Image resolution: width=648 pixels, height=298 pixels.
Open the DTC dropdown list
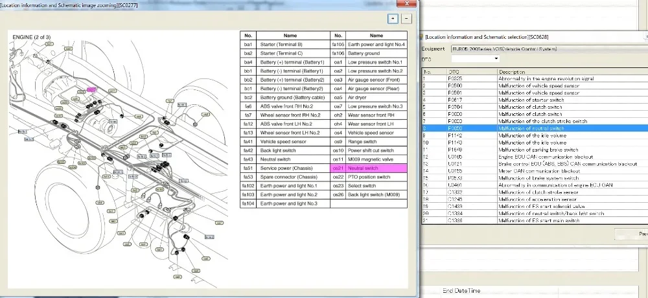click(x=496, y=59)
